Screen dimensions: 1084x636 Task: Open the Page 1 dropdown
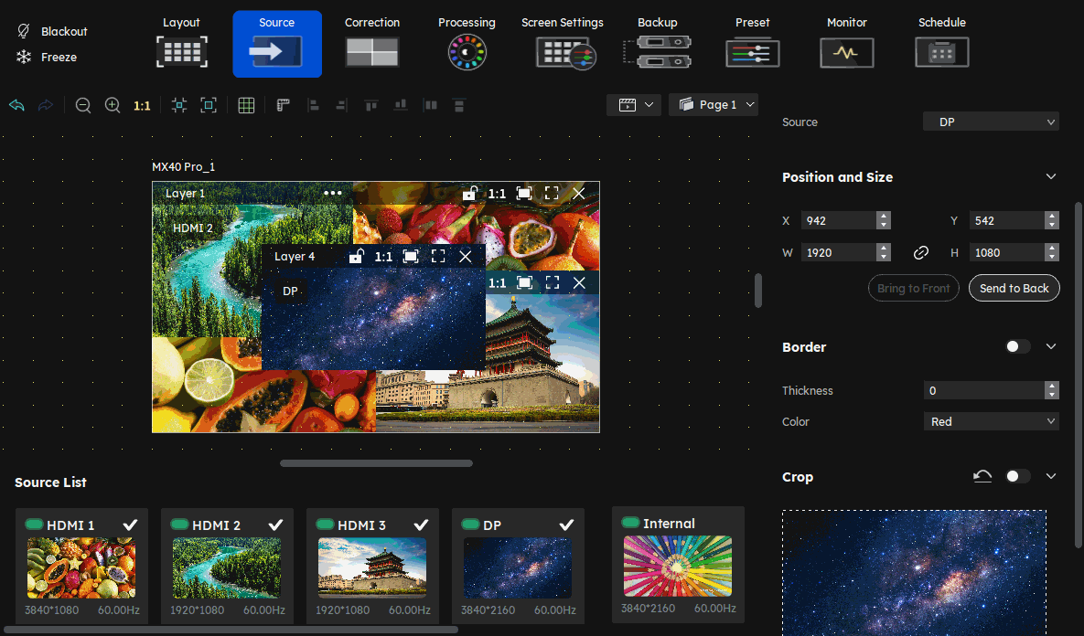(714, 105)
